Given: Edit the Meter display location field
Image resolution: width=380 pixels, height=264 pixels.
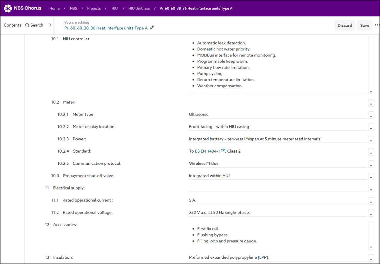Looking at the screenshot, I should [x=277, y=127].
